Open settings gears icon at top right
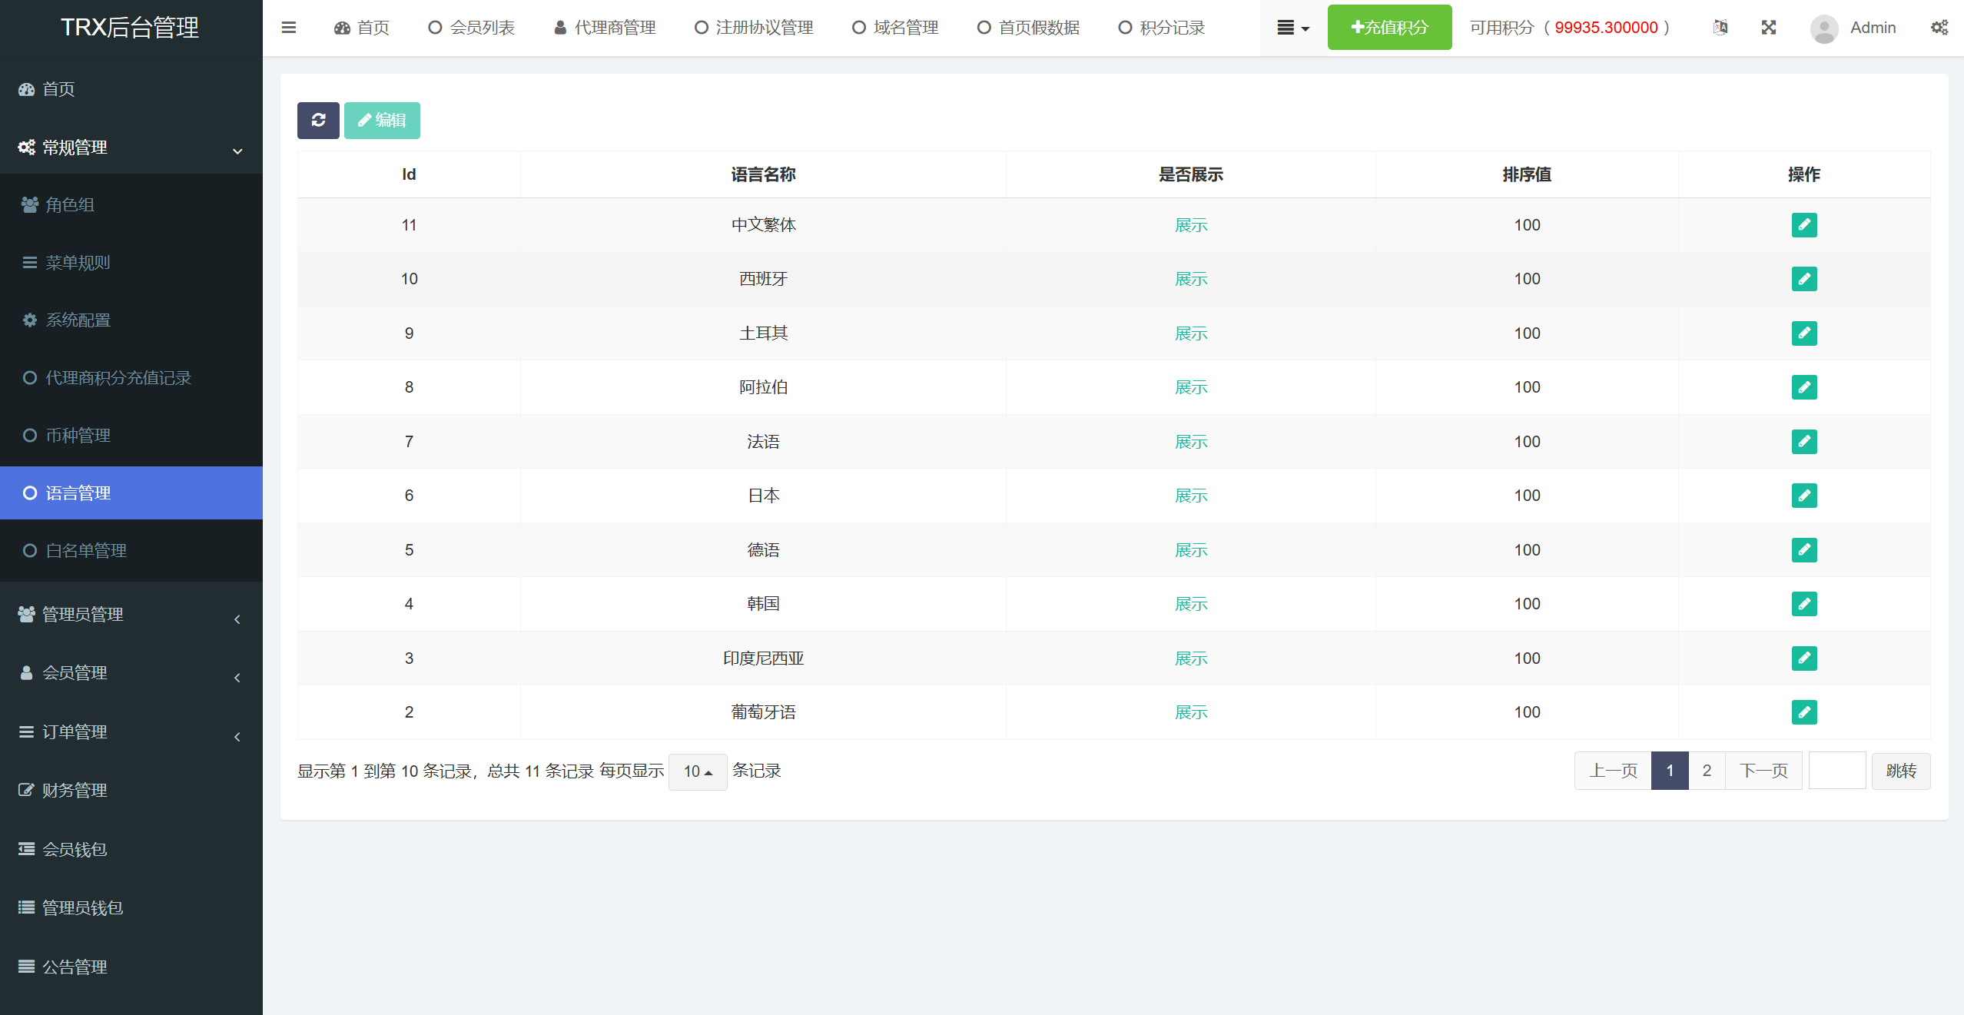The height and width of the screenshot is (1015, 1964). click(x=1939, y=28)
